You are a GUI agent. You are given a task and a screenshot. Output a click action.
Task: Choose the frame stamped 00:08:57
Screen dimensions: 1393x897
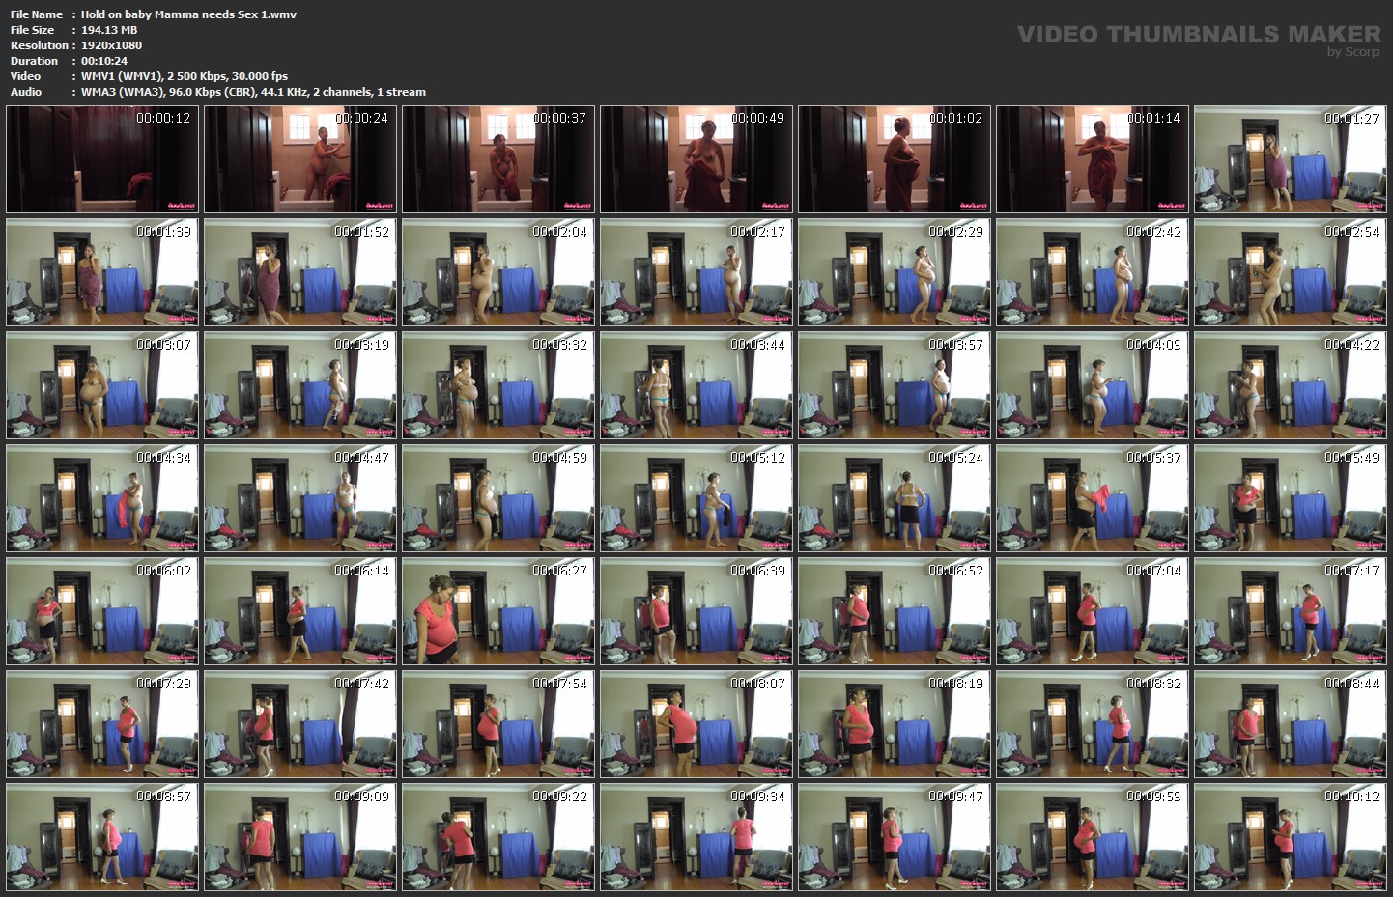click(102, 837)
